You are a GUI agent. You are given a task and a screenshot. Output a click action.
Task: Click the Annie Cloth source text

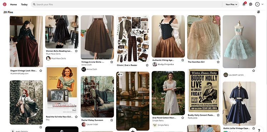coord(86,65)
